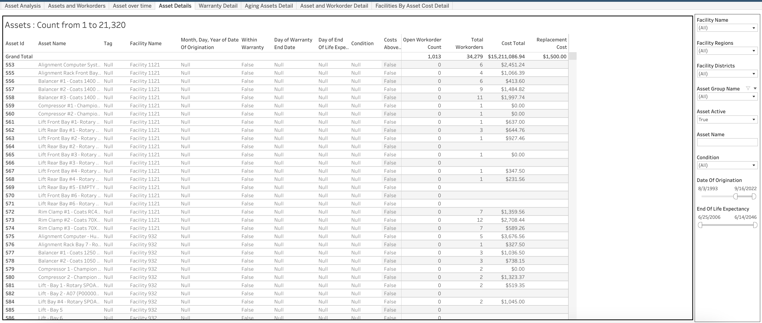Screen dimensions: 762x323
Task: Open the Aging Assets Detail tab
Action: [269, 6]
